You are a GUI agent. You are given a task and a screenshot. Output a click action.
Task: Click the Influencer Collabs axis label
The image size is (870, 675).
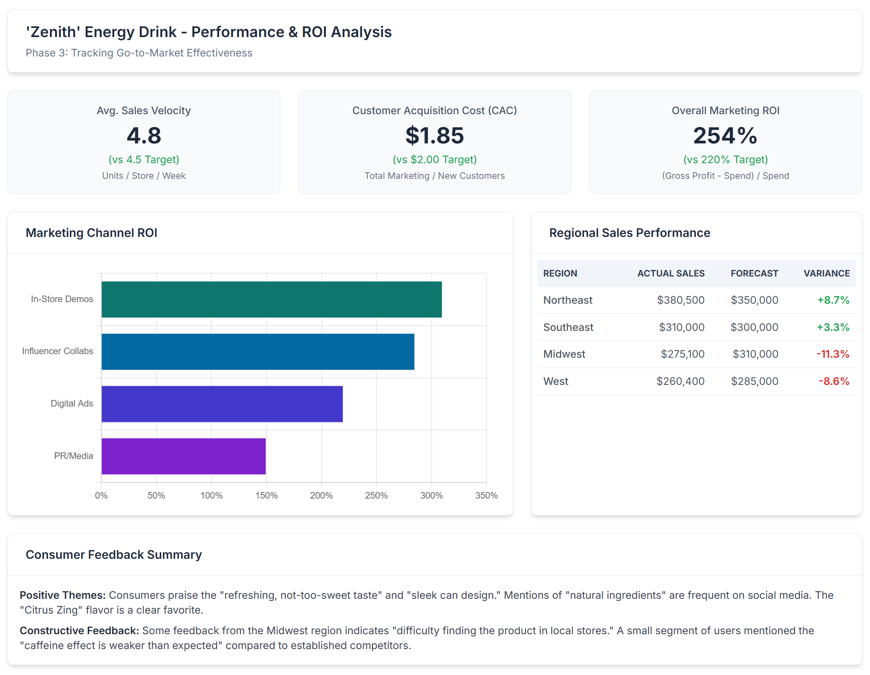pos(58,351)
